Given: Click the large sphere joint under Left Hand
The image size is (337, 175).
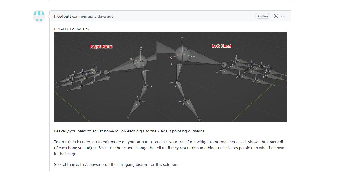Looking at the screenshot, I should [183, 54].
